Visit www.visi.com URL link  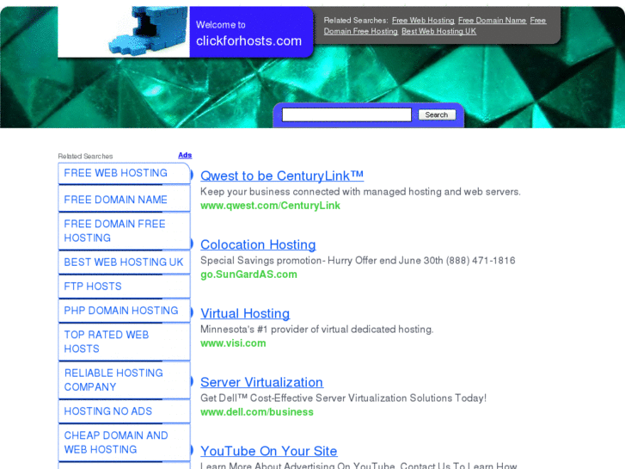click(233, 343)
